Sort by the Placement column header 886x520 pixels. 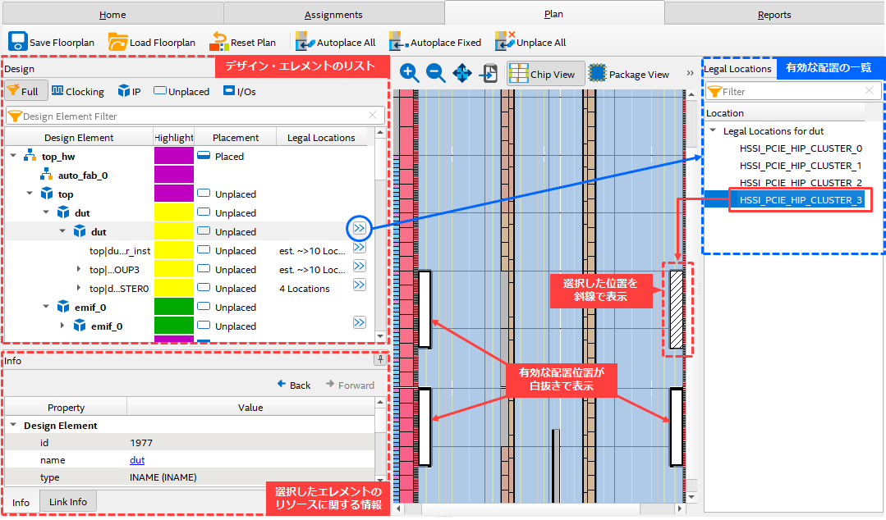click(235, 137)
